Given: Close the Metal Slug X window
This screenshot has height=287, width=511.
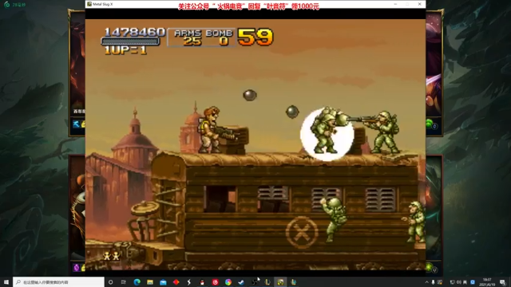Looking at the screenshot, I should click(x=420, y=4).
